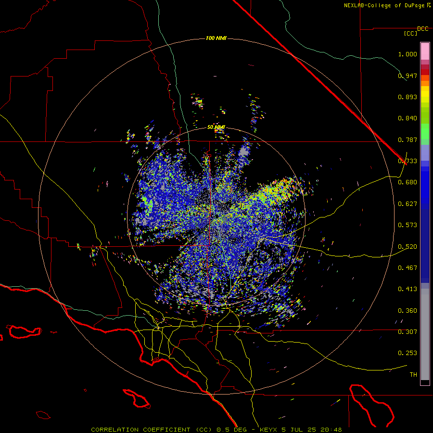The width and height of the screenshot is (433, 433).
Task: Click the 5 JUL 25 20:48 timestamp
Action: [x=312, y=430]
